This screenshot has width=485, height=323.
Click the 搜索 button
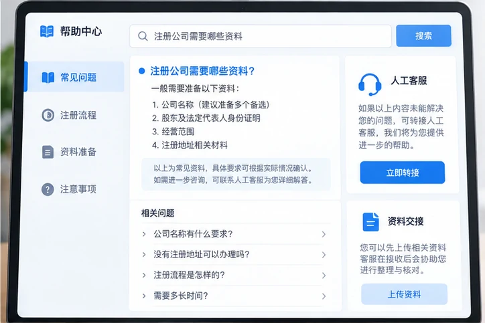click(423, 36)
